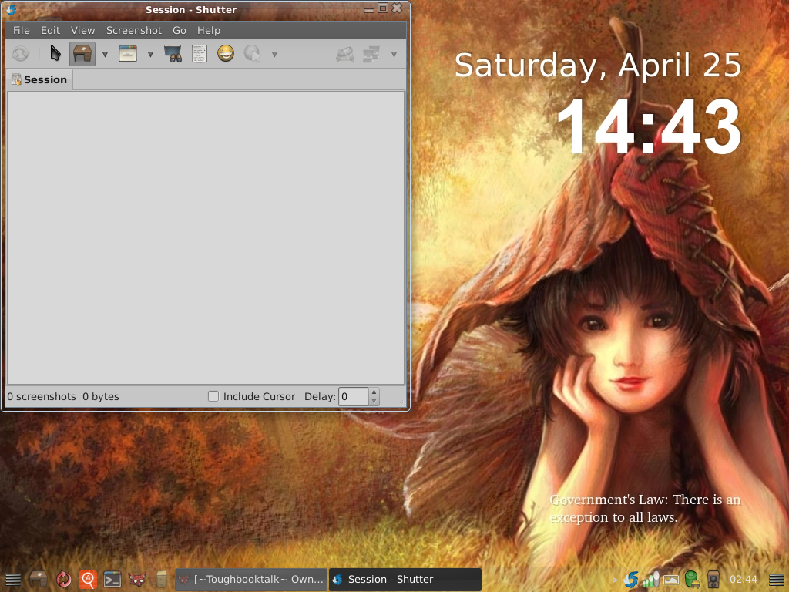The image size is (789, 592).
Task: Enable the Include Cursor checkbox
Action: tap(213, 396)
